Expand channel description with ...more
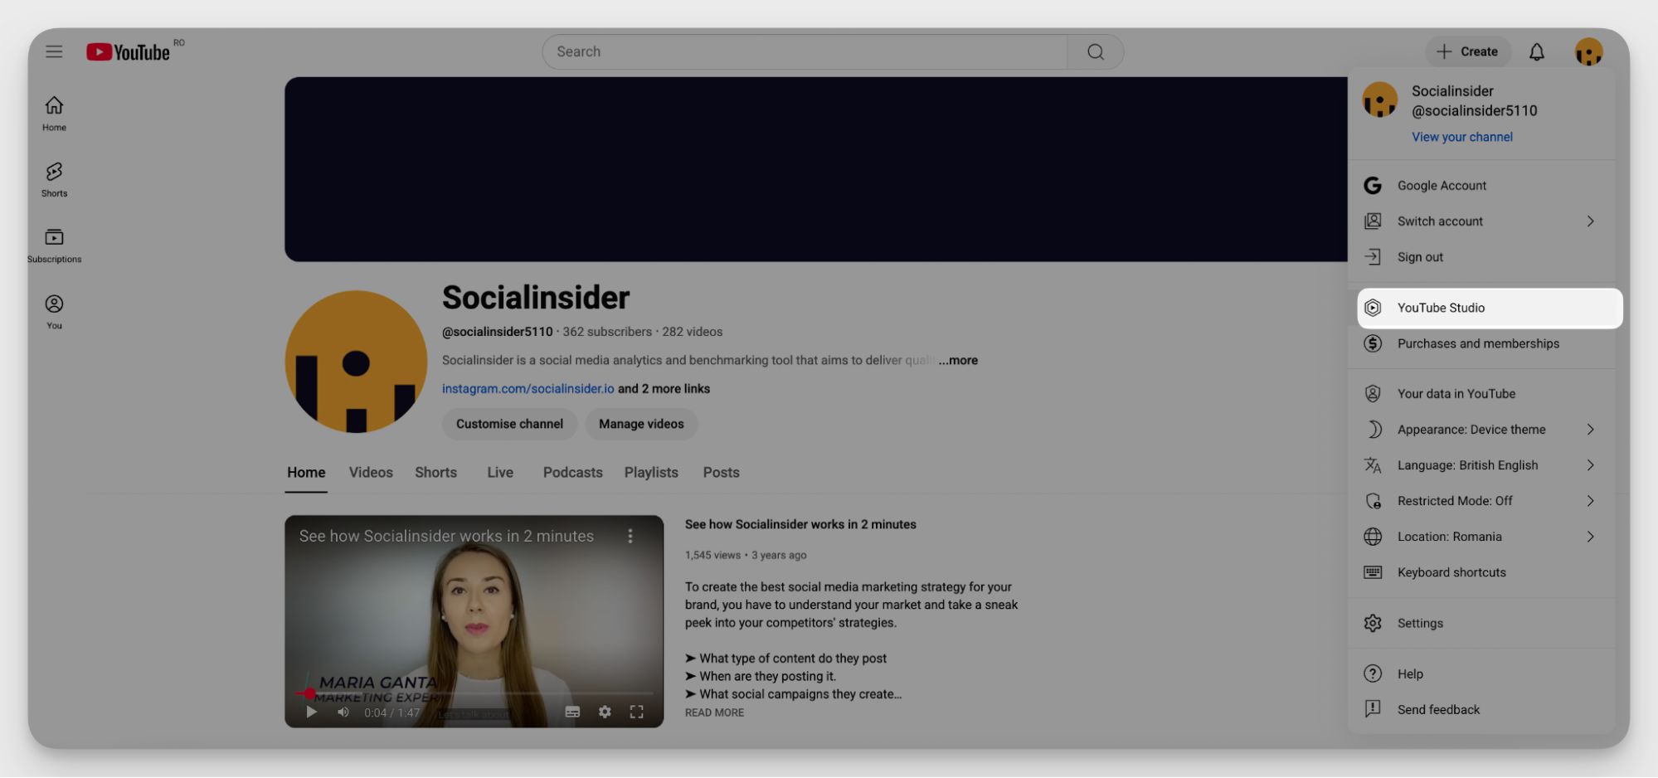The height and width of the screenshot is (778, 1658). pos(958,360)
